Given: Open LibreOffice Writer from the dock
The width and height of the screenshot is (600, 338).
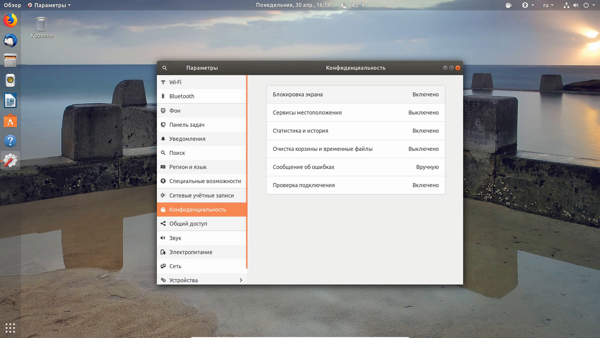Looking at the screenshot, I should pyautogui.click(x=10, y=101).
